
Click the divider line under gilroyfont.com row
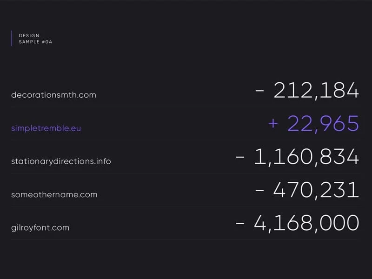tap(186, 240)
